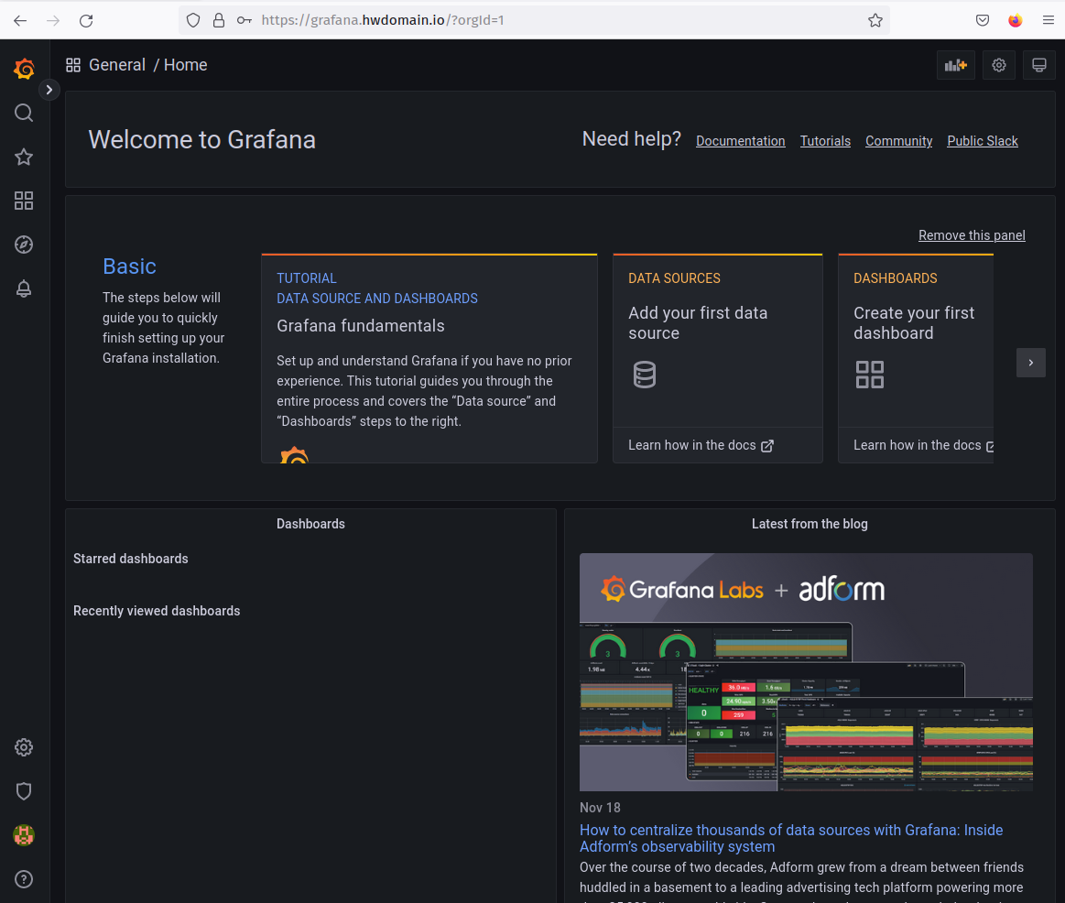Open the browser hamburger menu
1065x903 pixels.
(x=1048, y=20)
